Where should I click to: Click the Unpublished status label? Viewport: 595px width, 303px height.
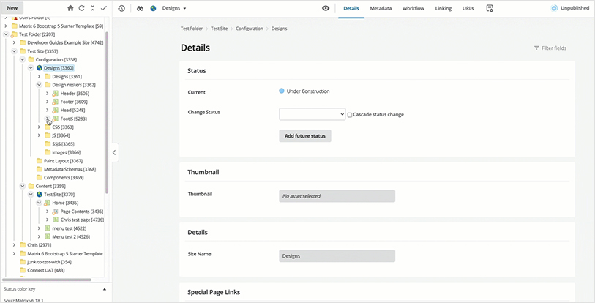[575, 8]
